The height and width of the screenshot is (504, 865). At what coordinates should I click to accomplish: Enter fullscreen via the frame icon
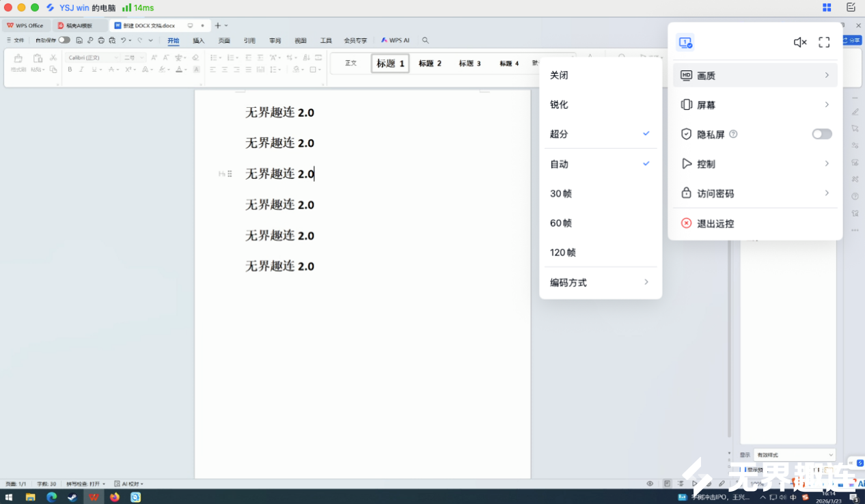click(824, 42)
